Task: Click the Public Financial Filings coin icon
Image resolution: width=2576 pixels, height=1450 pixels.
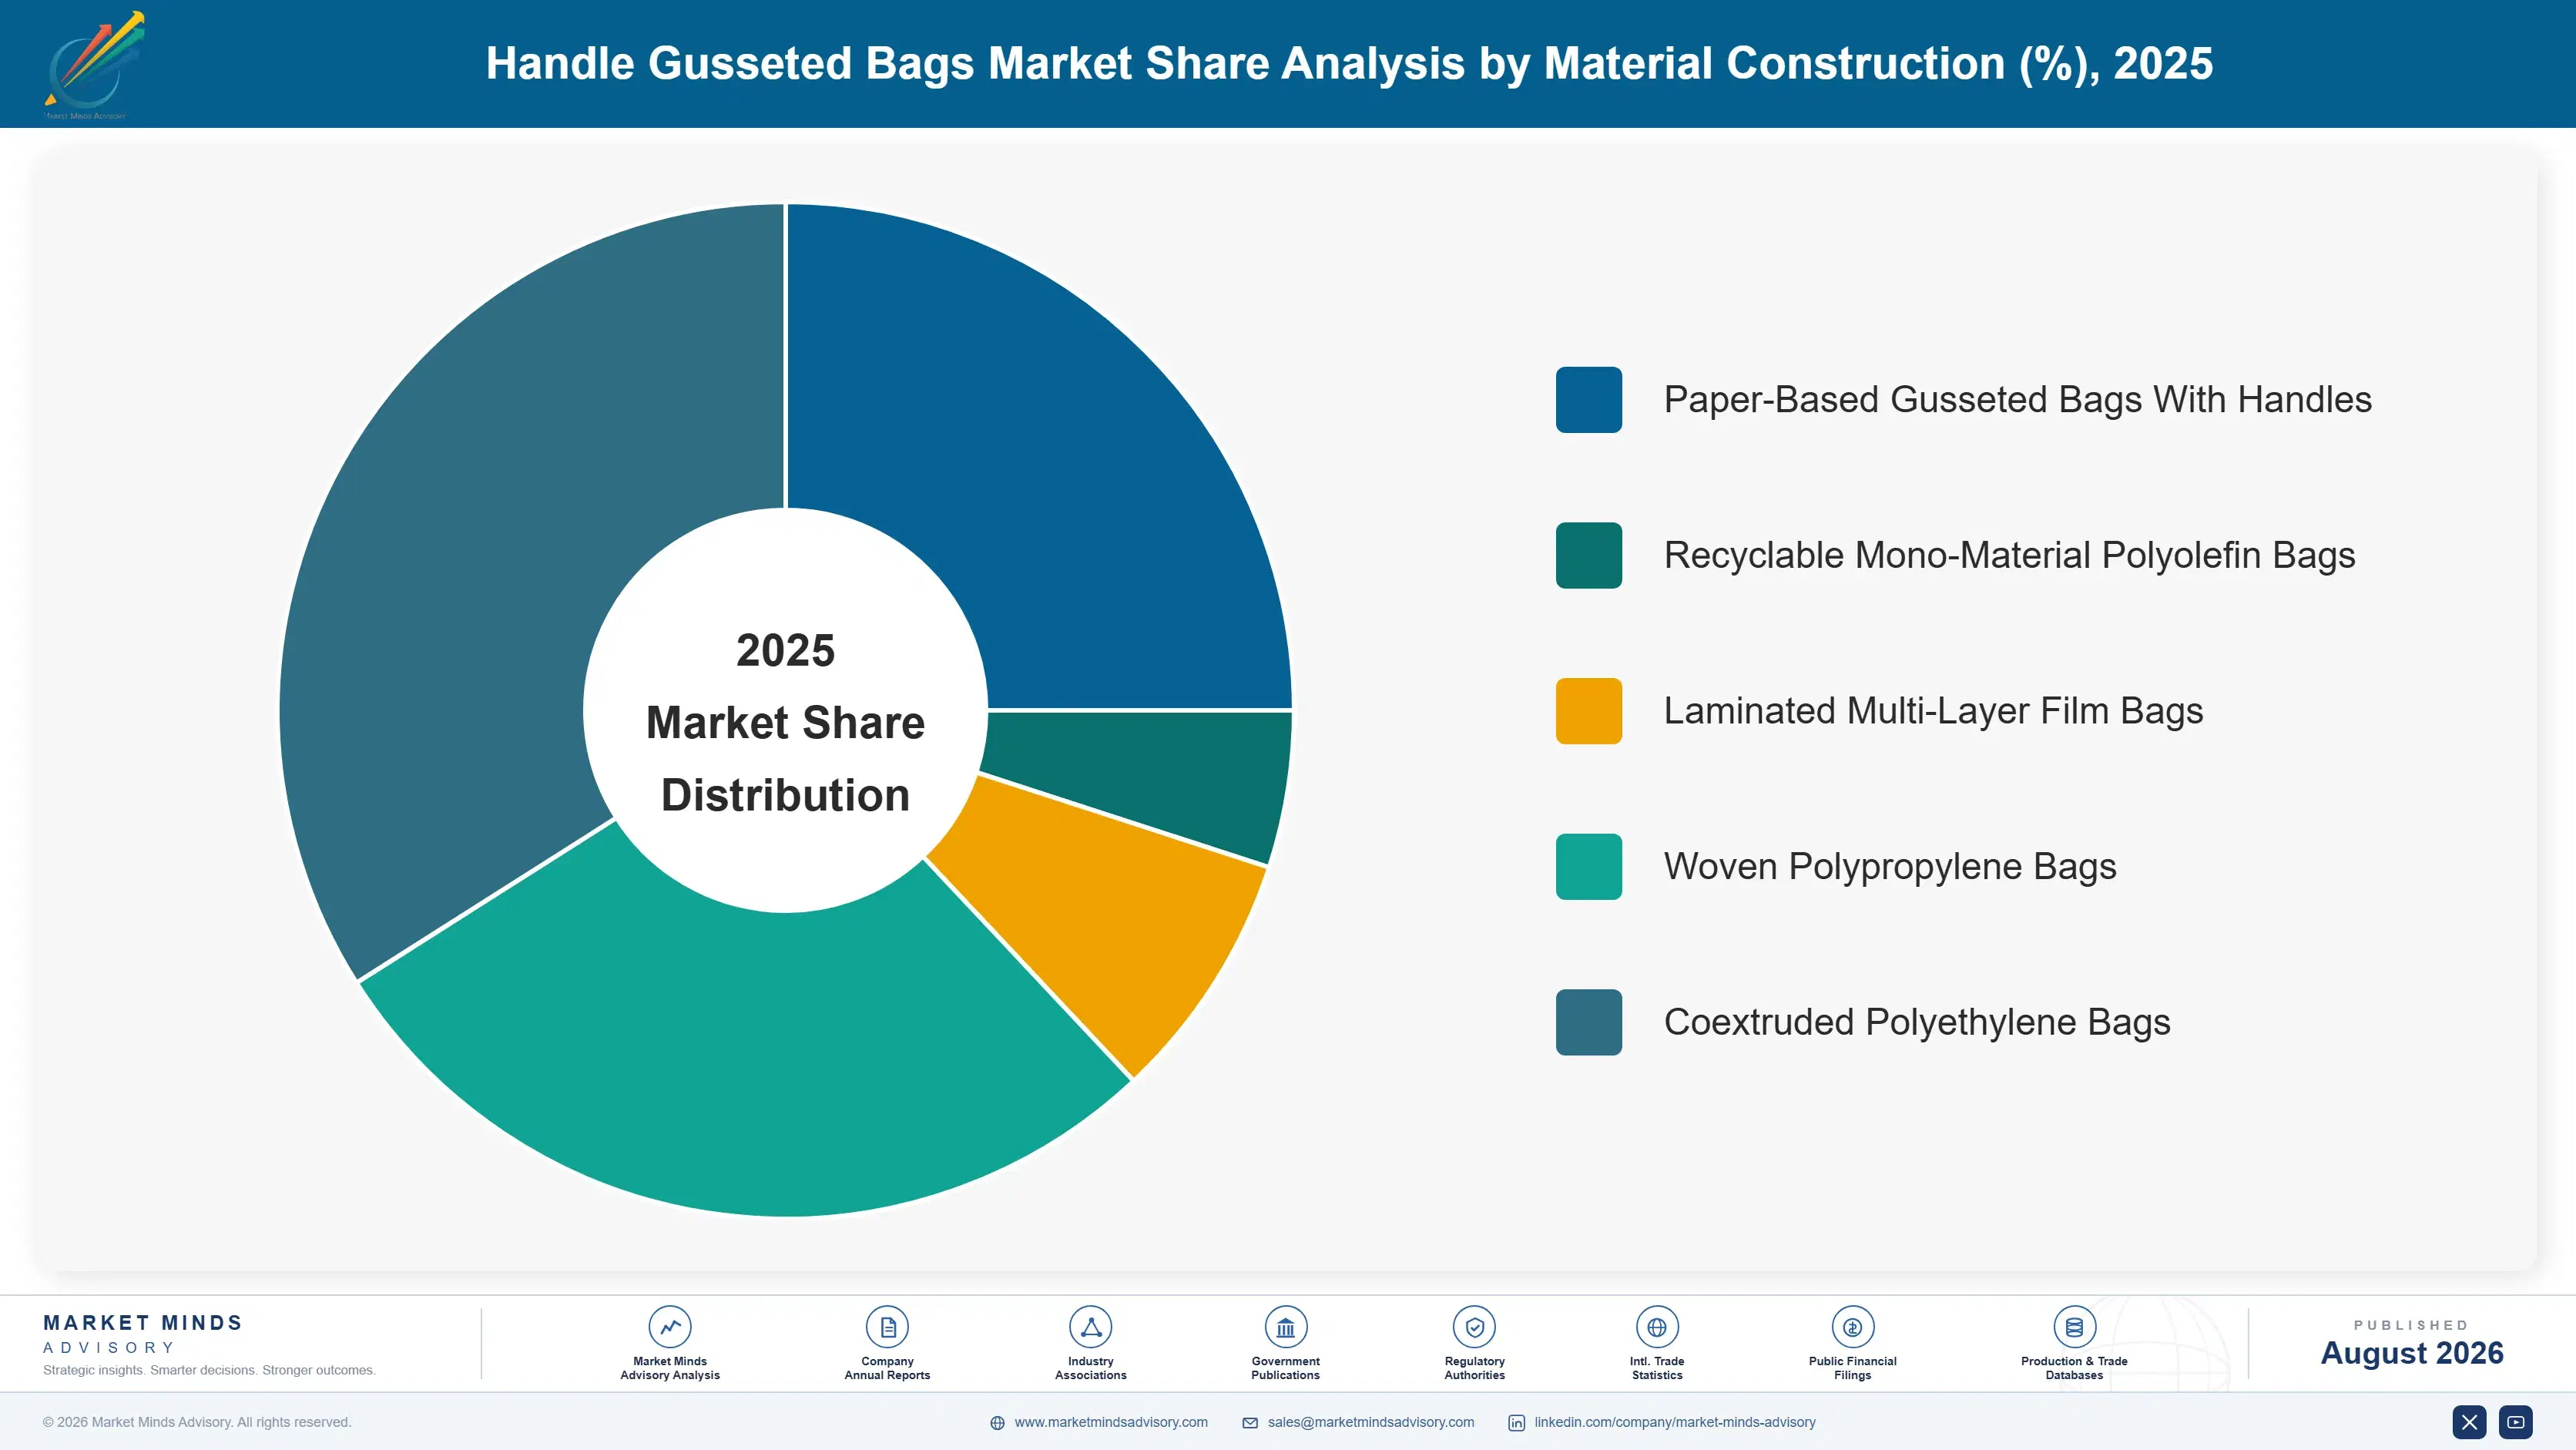Action: 1852,1327
